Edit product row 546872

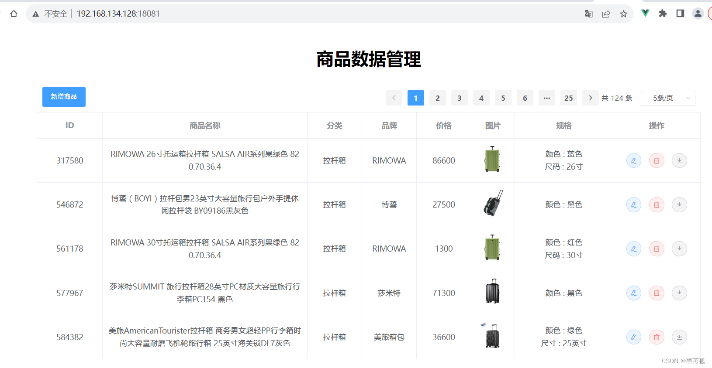(x=634, y=204)
